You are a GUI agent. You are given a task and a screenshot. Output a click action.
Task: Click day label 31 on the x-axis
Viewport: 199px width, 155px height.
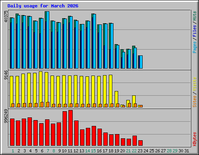(x=187, y=151)
